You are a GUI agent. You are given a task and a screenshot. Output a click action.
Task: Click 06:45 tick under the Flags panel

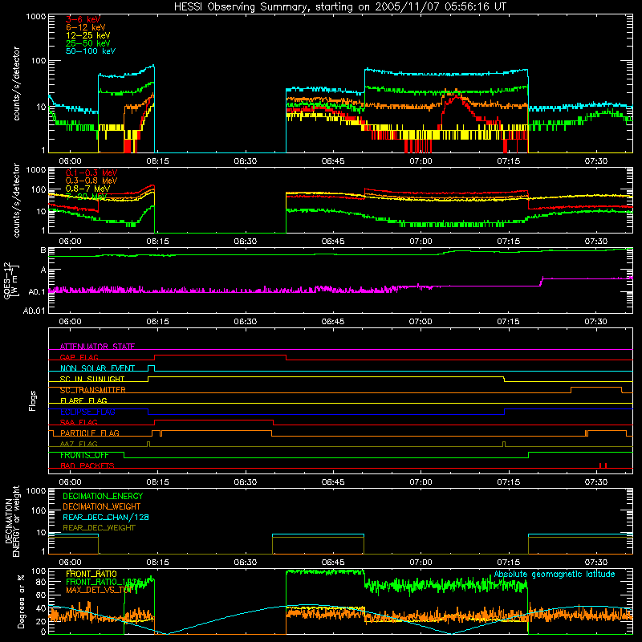[x=333, y=482]
